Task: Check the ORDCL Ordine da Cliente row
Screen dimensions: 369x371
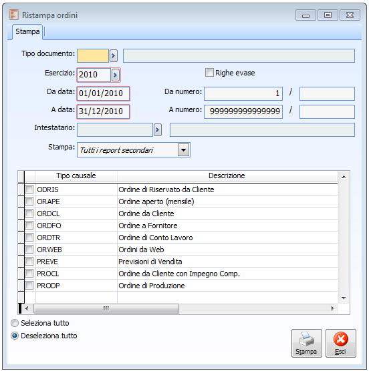Action: coord(29,213)
